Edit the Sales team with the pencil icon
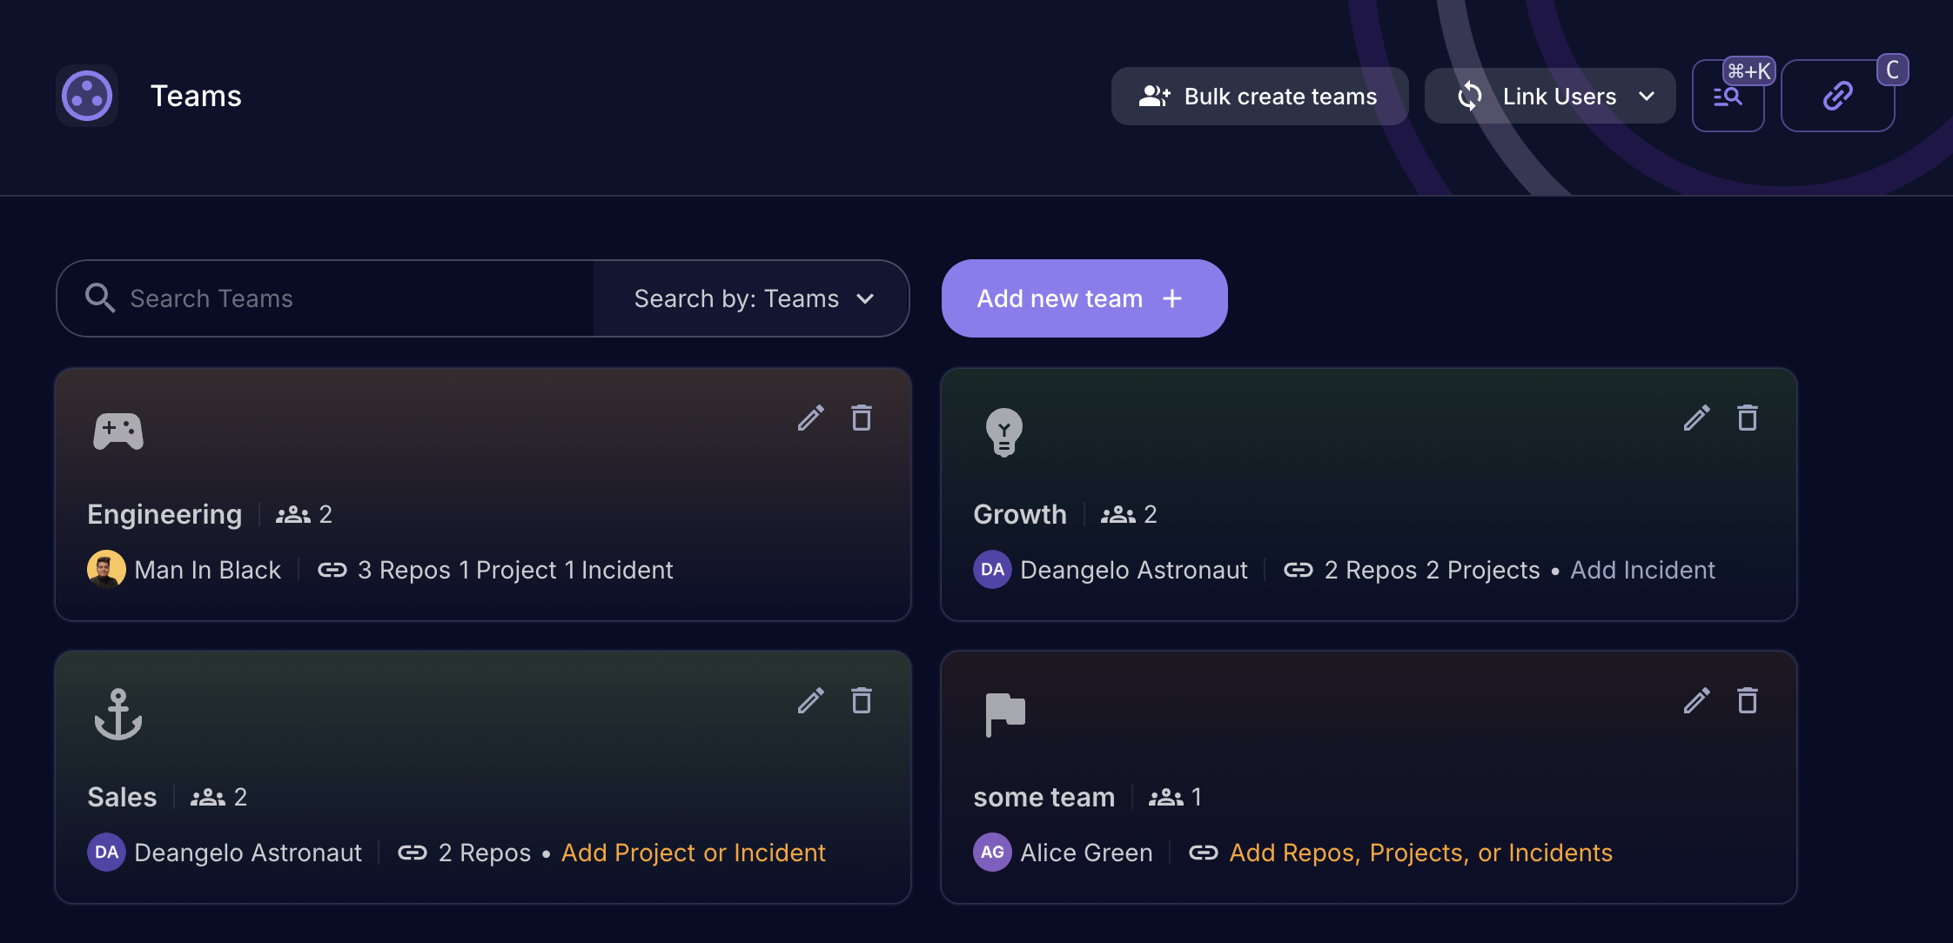Image resolution: width=1953 pixels, height=943 pixels. [x=811, y=700]
